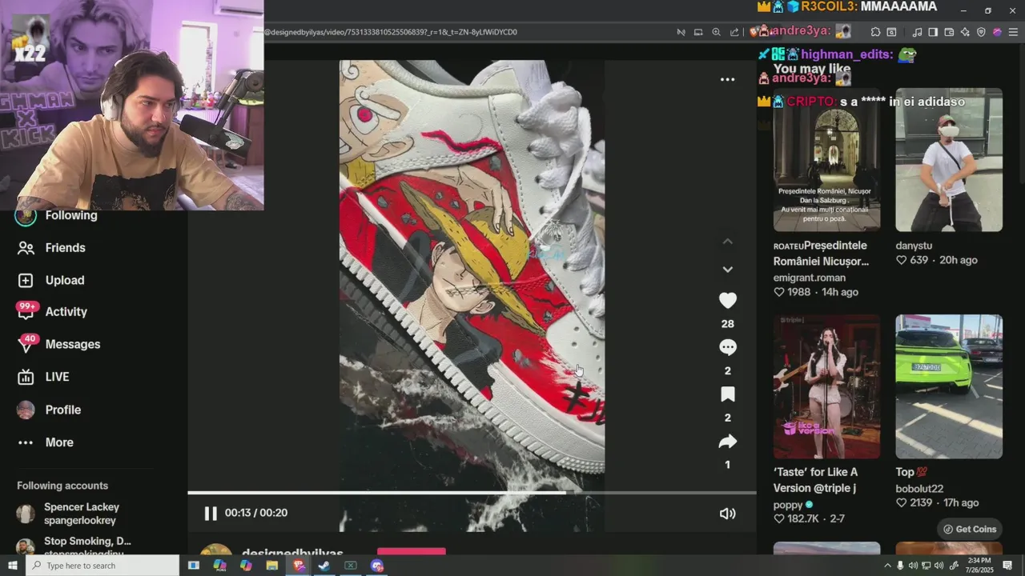The height and width of the screenshot is (576, 1025).
Task: Click the tray microphone icon
Action: coord(900,566)
